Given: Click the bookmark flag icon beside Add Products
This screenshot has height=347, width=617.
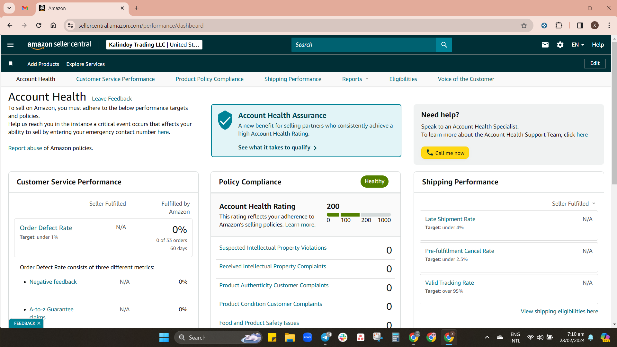Looking at the screenshot, I should pos(11,64).
